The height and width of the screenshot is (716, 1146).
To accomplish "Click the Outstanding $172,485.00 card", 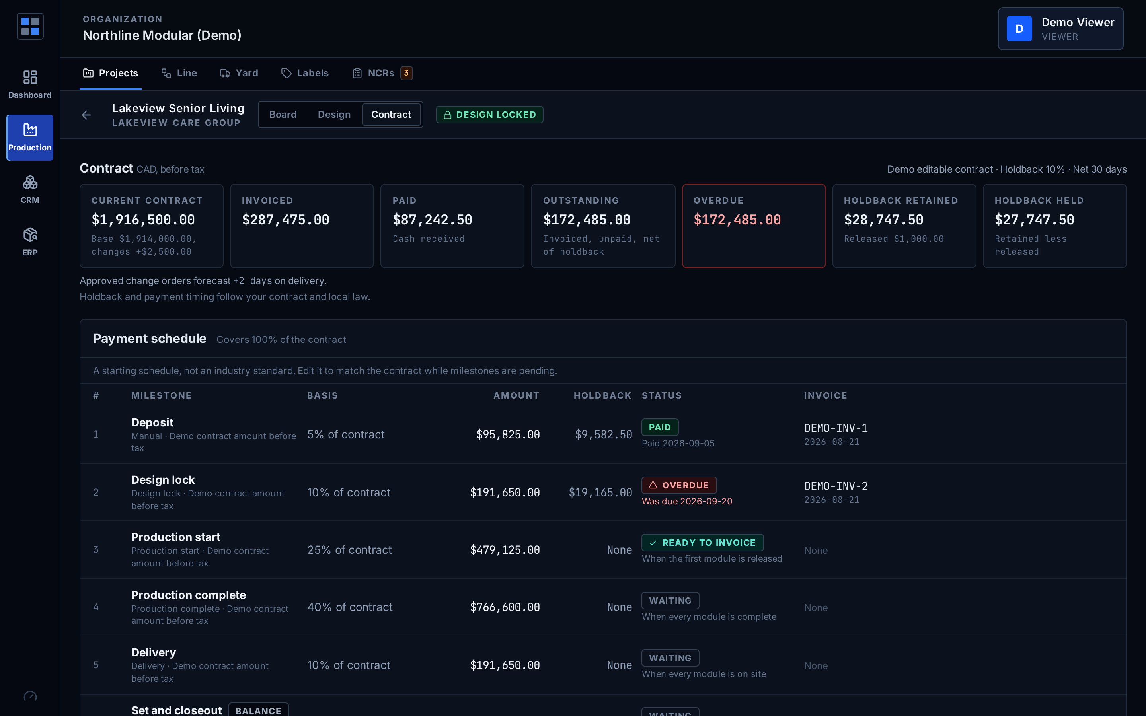I will click(x=603, y=226).
